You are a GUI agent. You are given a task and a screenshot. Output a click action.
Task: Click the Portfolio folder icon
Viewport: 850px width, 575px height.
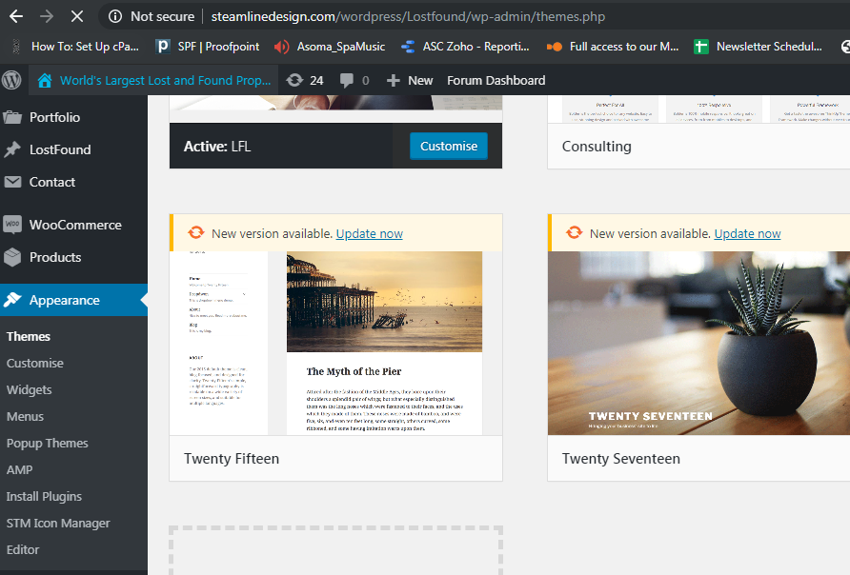point(12,117)
